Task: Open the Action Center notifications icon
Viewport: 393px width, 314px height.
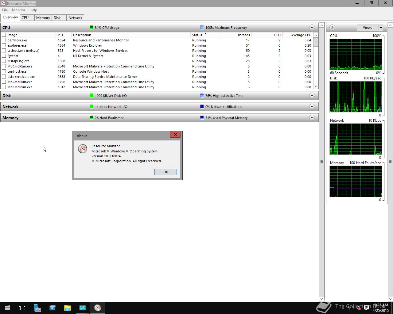Action: click(366, 308)
